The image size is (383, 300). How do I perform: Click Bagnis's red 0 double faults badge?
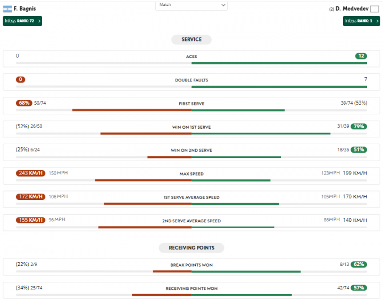(21, 79)
